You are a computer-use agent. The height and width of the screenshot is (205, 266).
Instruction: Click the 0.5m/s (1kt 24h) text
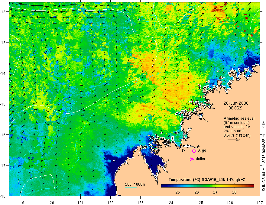coord(237,135)
